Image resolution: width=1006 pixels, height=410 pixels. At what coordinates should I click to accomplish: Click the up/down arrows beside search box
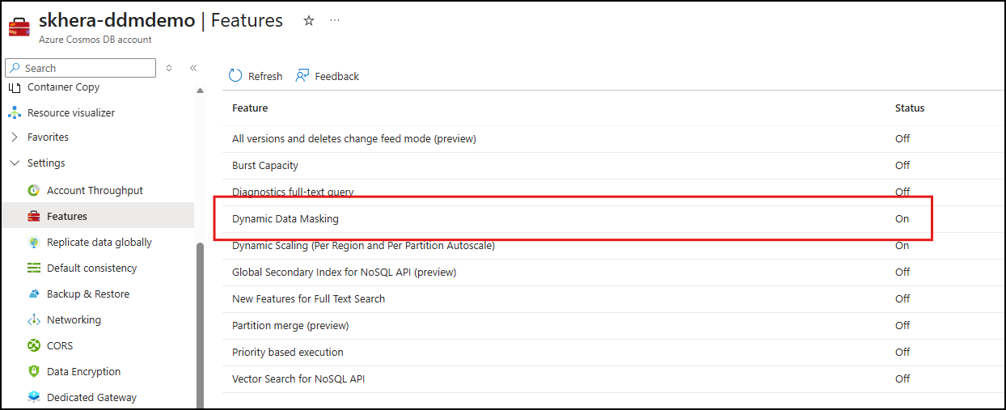click(169, 68)
